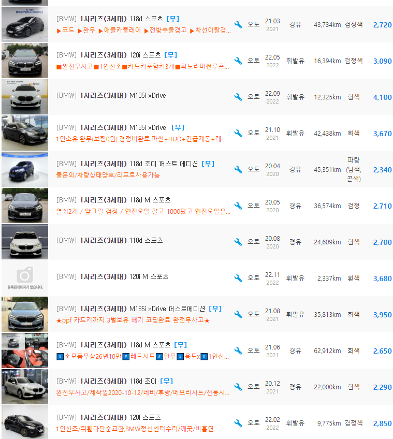Image resolution: width=393 pixels, height=439 pixels.
Task: Click the [무] tag on the 118d 조이 row
Action: point(166,381)
